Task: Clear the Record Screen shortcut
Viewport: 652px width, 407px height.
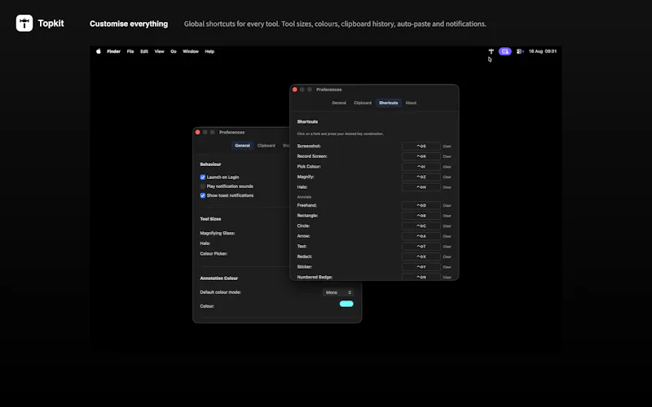Action: pyautogui.click(x=447, y=156)
